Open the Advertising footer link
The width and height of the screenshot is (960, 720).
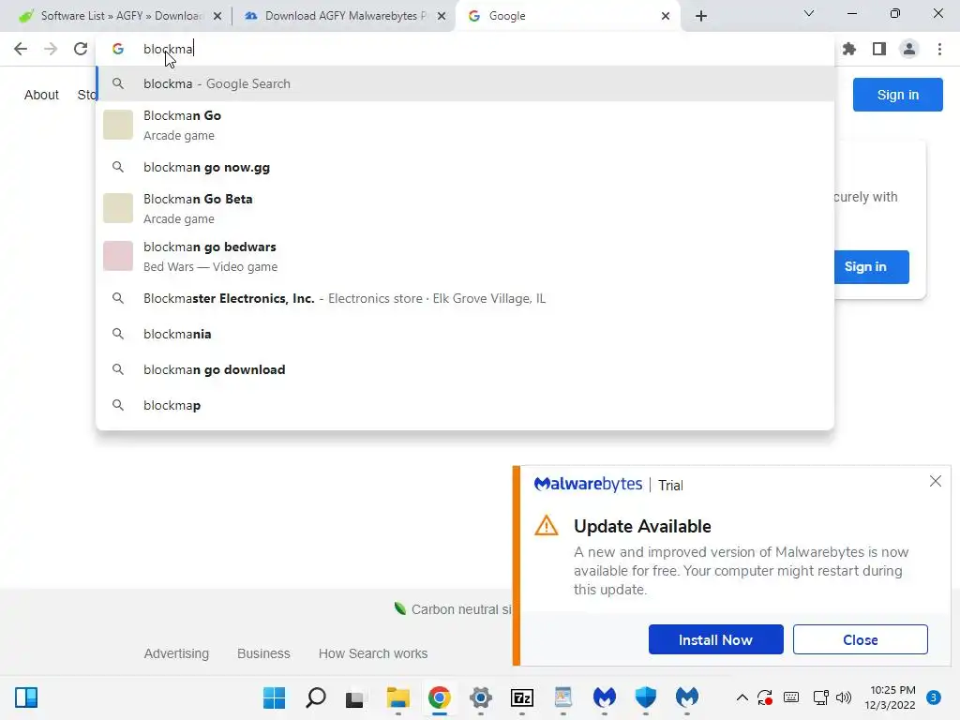coord(176,653)
